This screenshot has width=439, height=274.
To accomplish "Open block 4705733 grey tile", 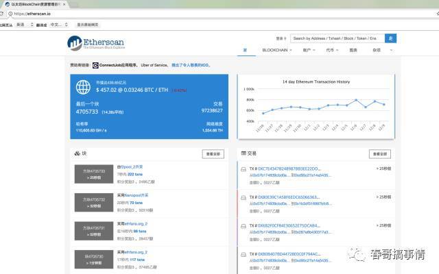I will [94, 174].
